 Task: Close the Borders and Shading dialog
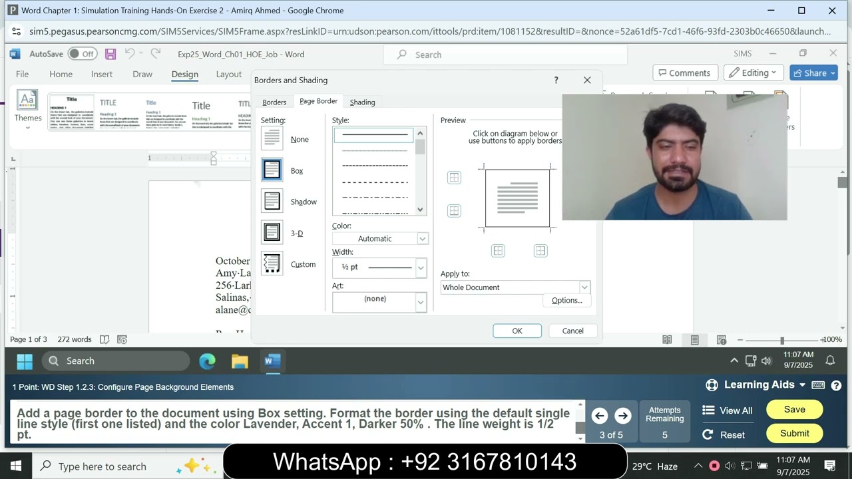coord(587,80)
